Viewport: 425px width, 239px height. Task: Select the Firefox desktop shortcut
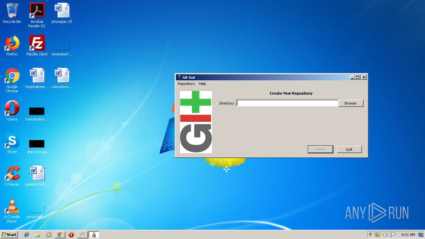click(x=12, y=46)
